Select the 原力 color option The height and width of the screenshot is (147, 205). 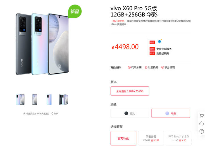(x=130, y=113)
